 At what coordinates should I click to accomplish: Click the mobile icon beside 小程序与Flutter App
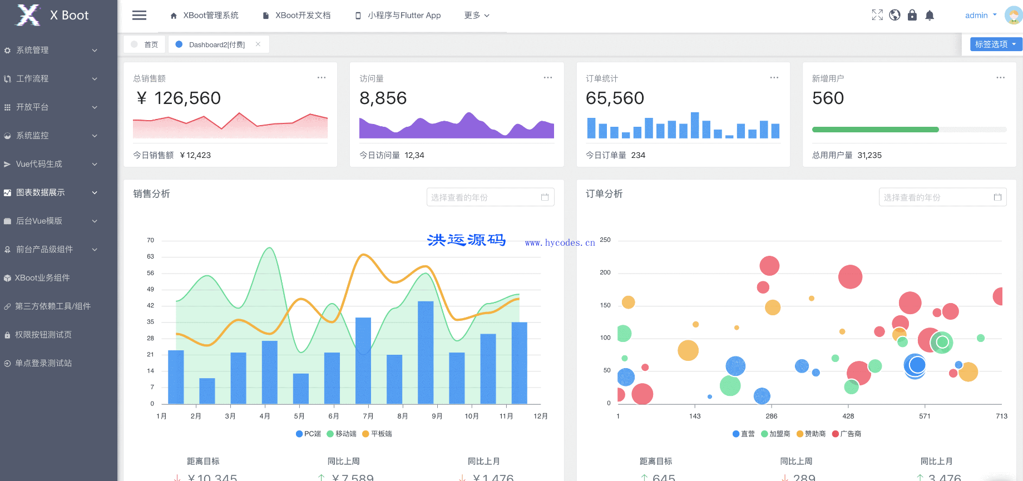tap(358, 16)
